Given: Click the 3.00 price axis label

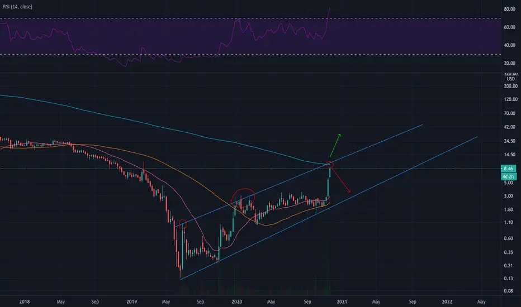Looking at the screenshot, I should pos(508,196).
